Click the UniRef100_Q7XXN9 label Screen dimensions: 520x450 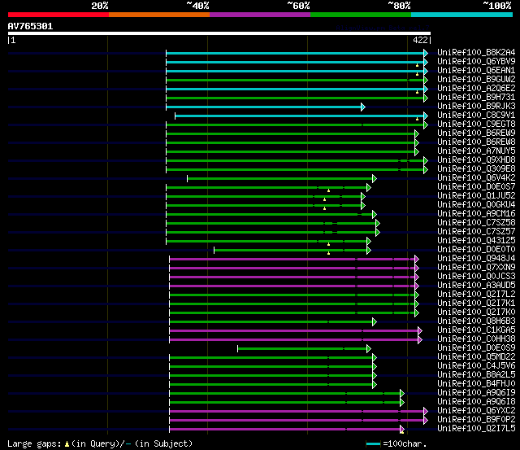click(476, 268)
